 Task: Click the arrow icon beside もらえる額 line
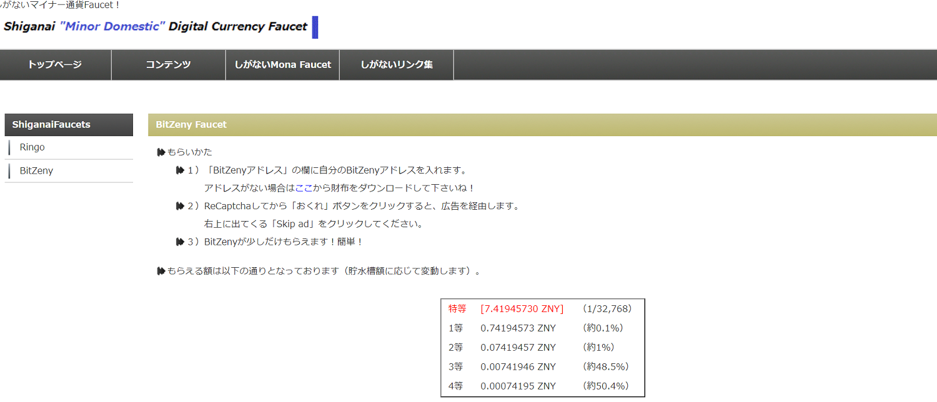[161, 272]
